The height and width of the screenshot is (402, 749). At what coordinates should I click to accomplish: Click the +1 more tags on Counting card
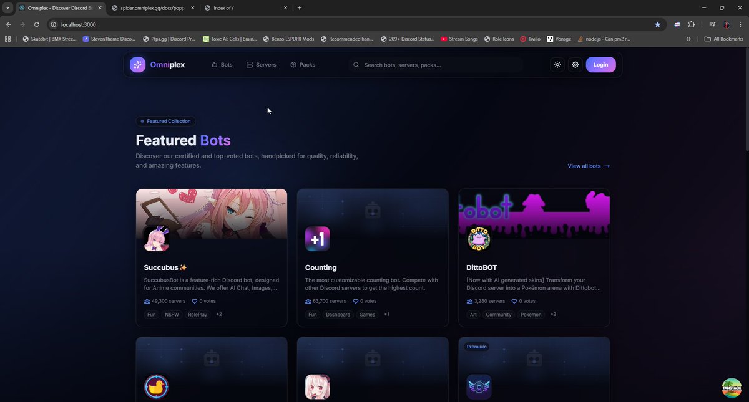[386, 315]
